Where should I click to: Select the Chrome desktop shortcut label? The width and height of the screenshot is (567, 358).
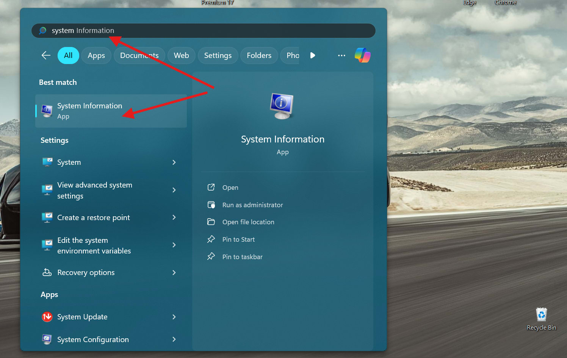coord(505,3)
